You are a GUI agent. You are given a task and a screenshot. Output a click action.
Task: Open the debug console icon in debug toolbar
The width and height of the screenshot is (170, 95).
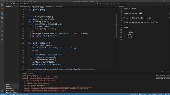click(x=16, y=4)
